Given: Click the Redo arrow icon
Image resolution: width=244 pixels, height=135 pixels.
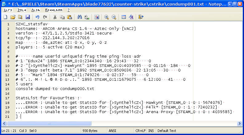Looking at the screenshot, I should tap(45, 17).
